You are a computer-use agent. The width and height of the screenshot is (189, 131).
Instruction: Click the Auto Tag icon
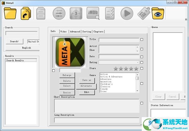point(142,13)
